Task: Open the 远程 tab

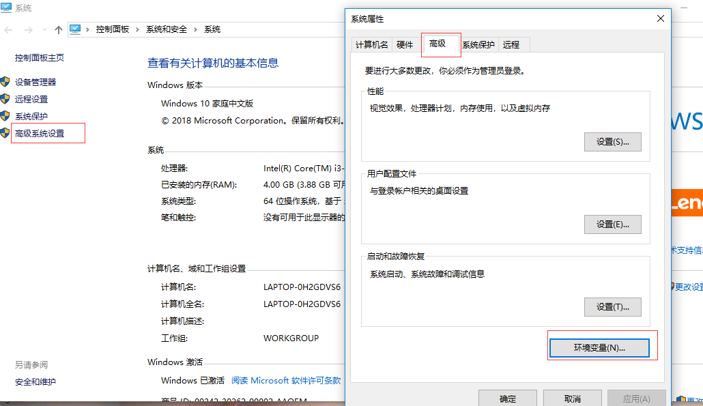Action: tap(512, 44)
